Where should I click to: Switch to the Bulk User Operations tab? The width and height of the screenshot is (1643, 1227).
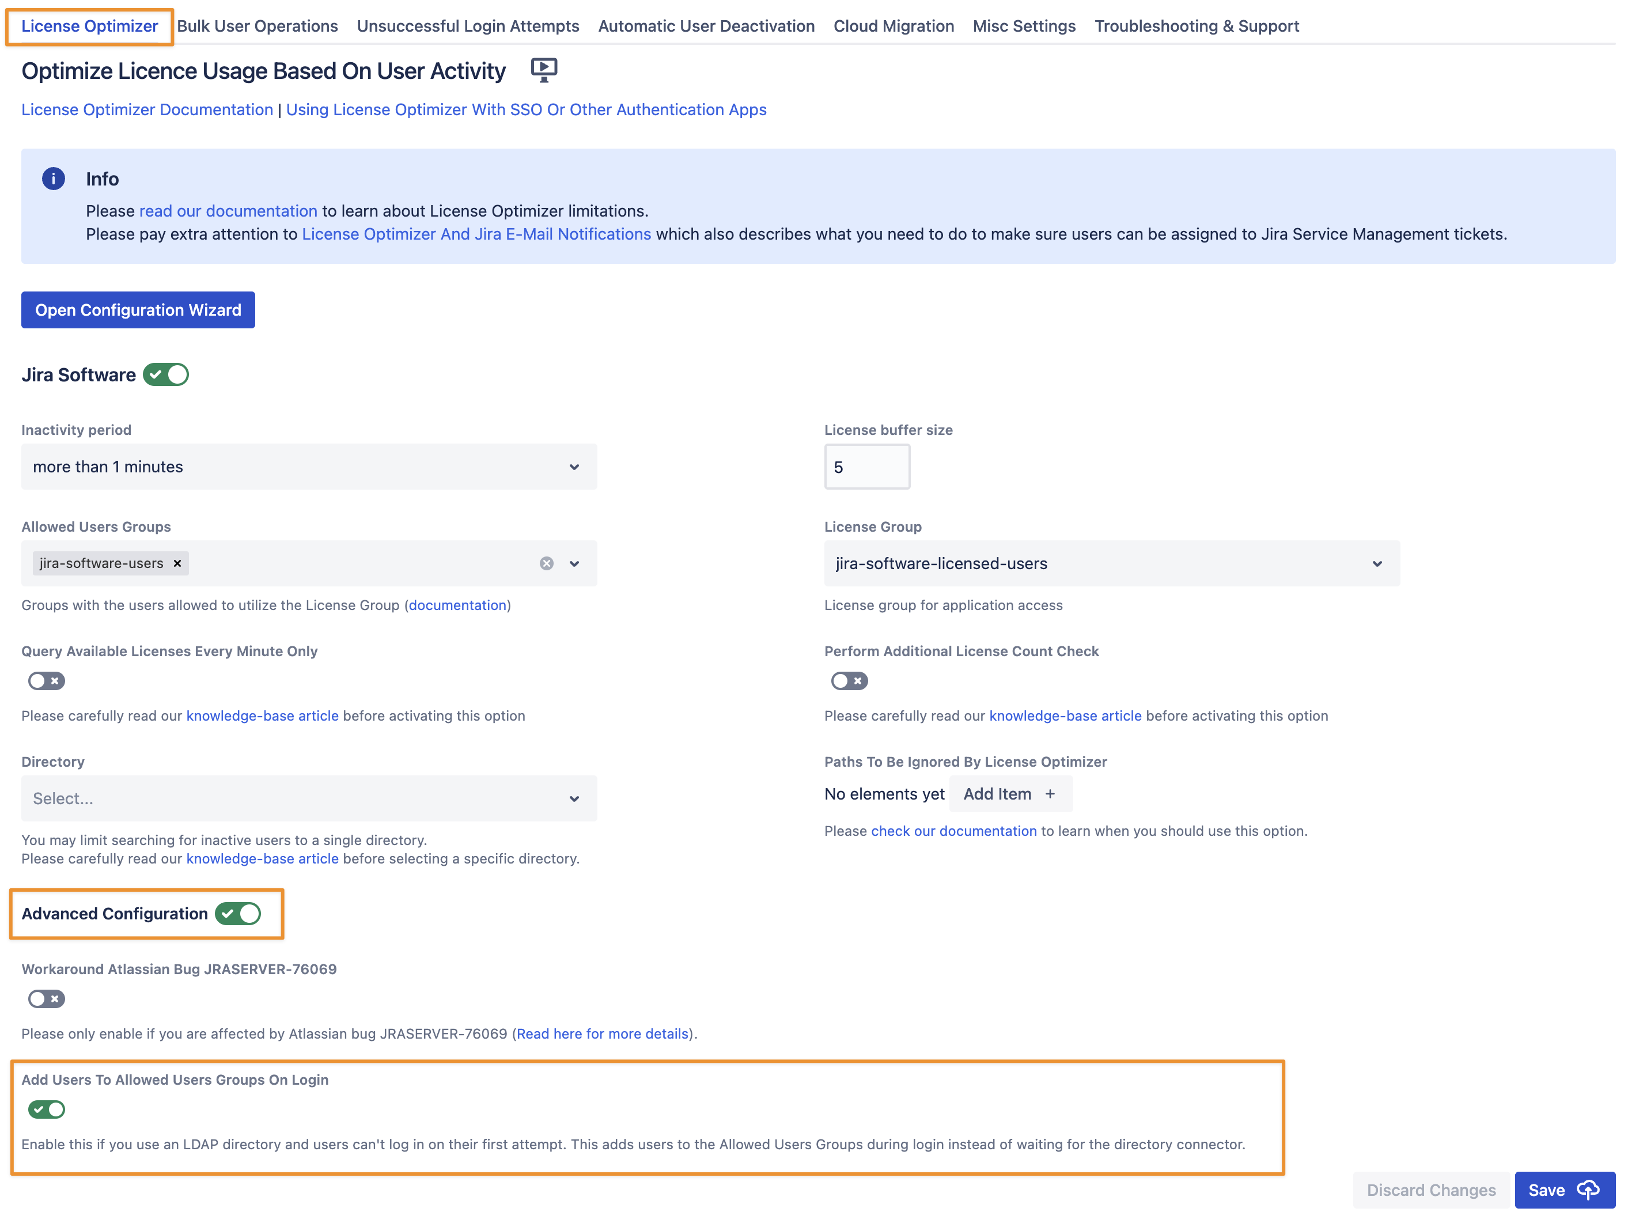pyautogui.click(x=257, y=26)
